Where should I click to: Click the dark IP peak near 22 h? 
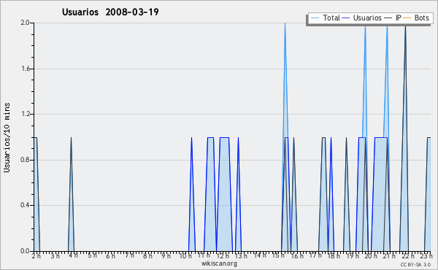point(405,27)
